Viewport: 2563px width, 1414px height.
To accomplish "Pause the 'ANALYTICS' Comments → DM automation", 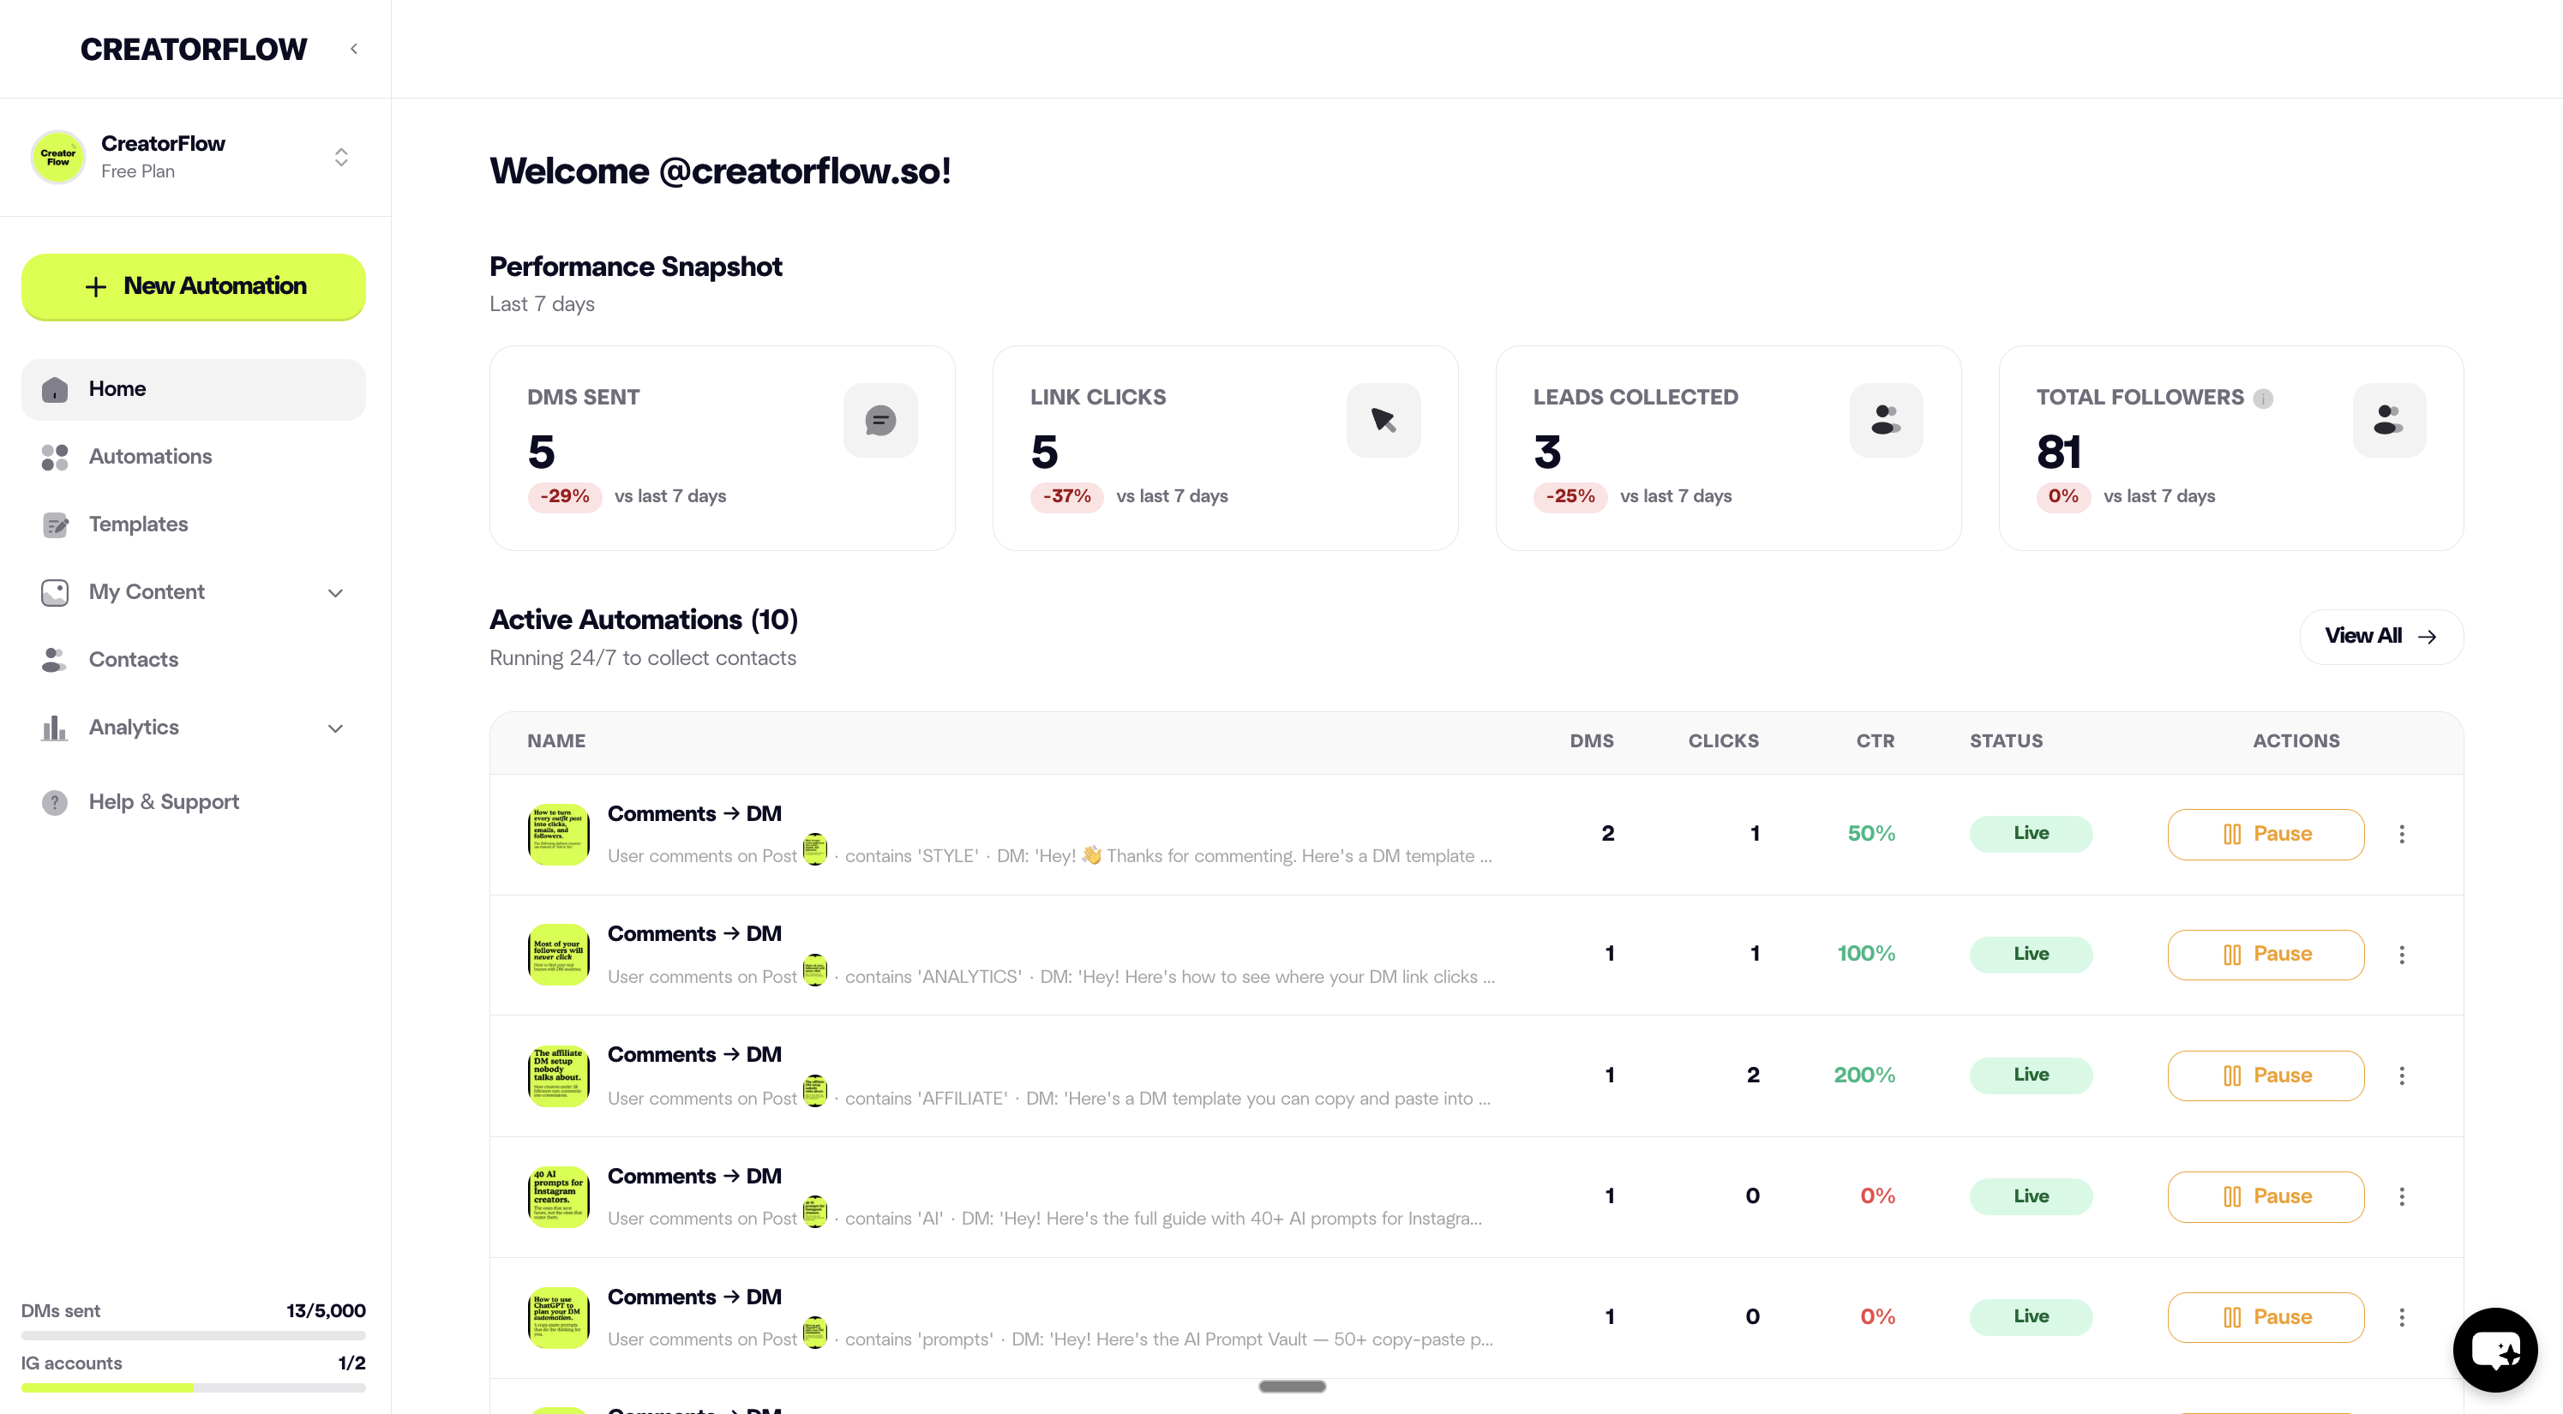I will [2266, 954].
